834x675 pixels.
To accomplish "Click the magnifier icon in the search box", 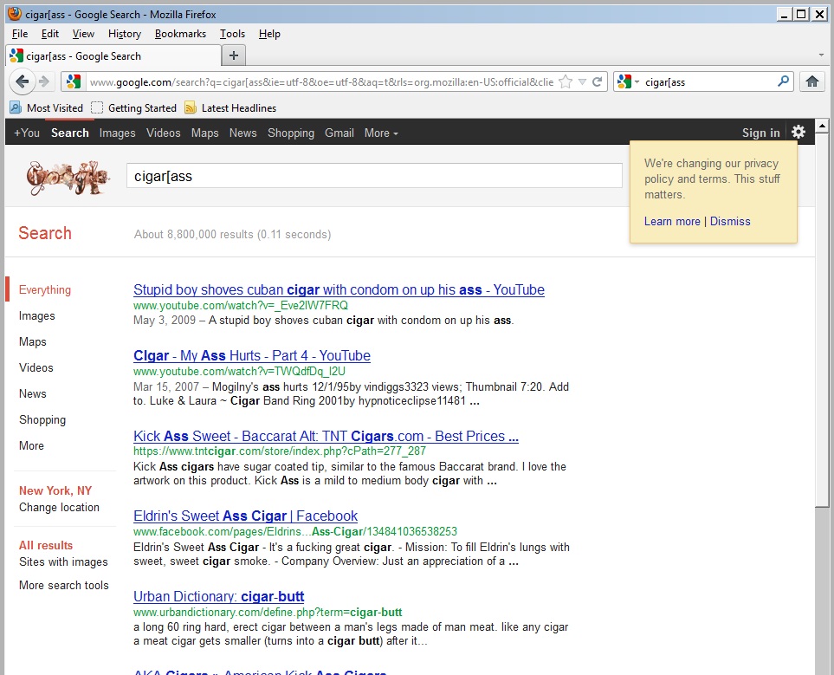I will [x=783, y=81].
